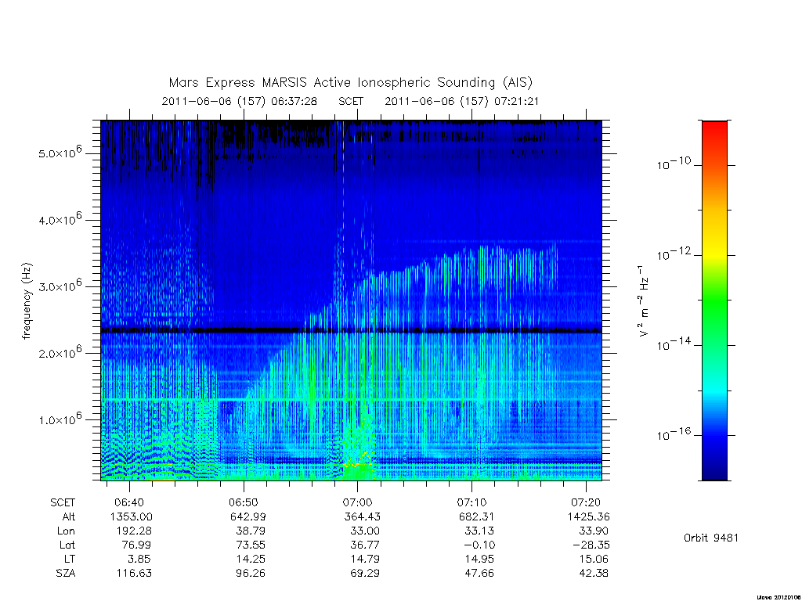Select latitude value 73.55
The image size is (802, 601).
[251, 545]
